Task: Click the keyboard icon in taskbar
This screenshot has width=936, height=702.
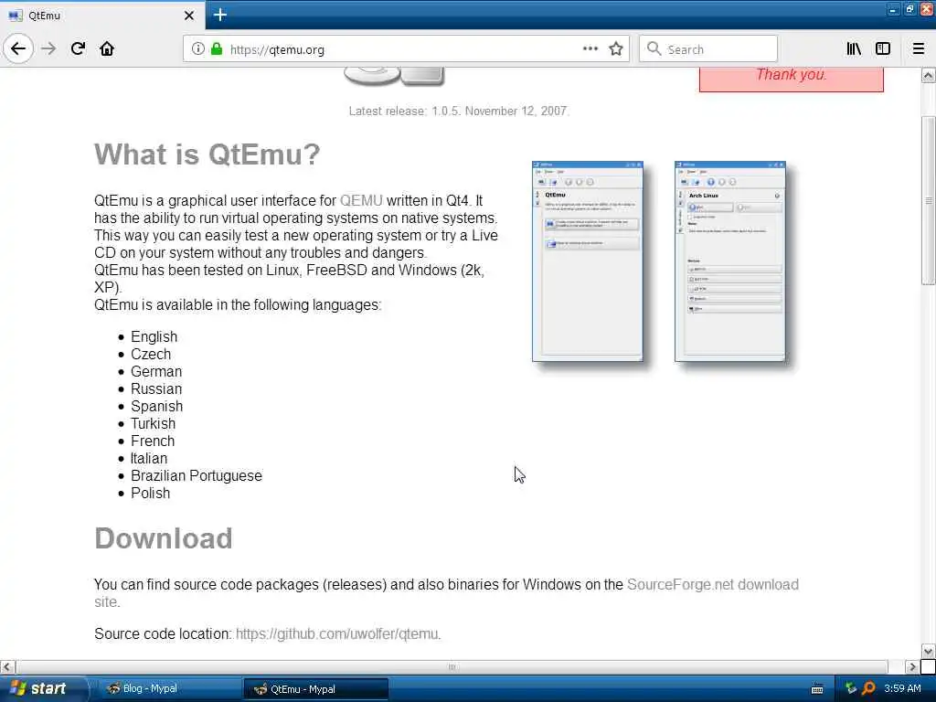Action: pos(817,689)
